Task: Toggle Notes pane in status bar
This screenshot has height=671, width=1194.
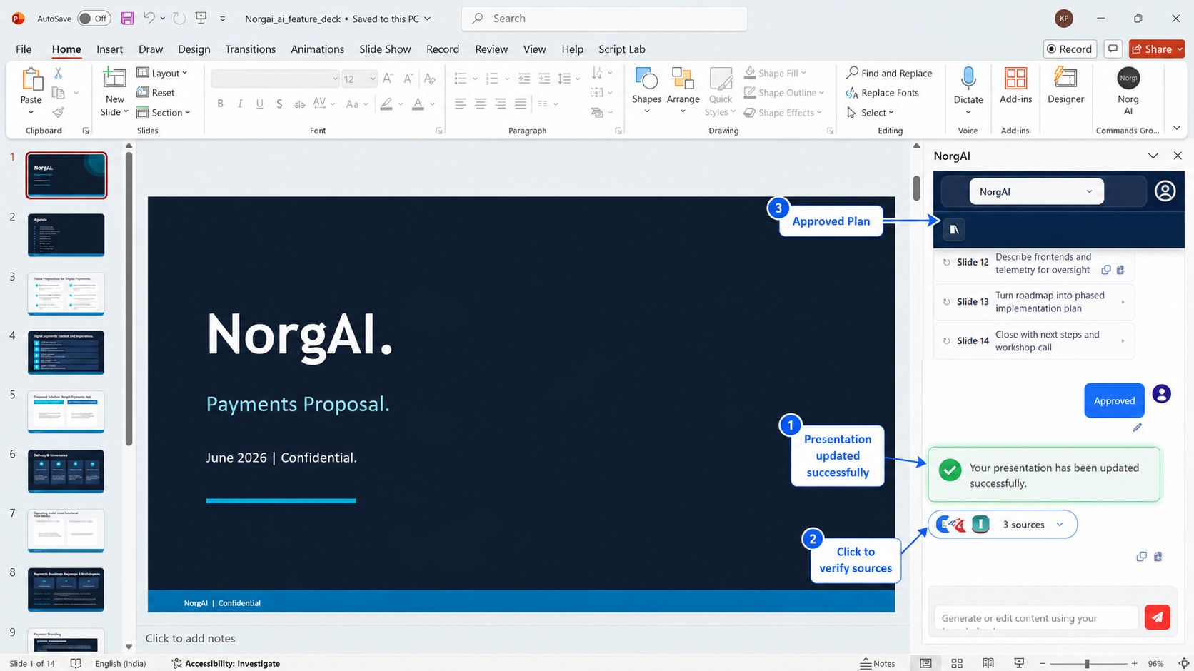Action: tap(878, 663)
